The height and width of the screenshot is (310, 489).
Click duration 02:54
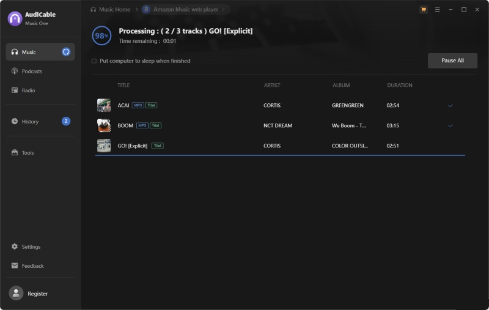tap(392, 105)
